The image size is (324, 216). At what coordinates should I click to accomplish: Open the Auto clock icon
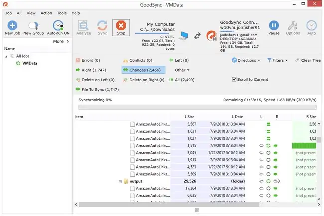pyautogui.click(x=311, y=25)
